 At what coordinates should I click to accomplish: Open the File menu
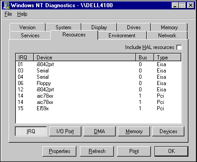(x=8, y=14)
